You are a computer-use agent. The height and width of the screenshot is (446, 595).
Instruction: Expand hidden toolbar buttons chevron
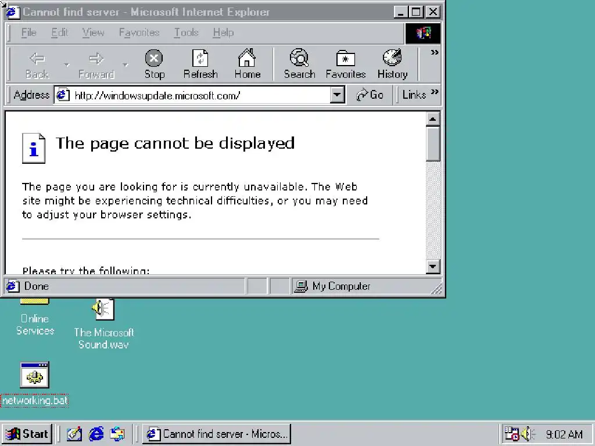coord(435,52)
